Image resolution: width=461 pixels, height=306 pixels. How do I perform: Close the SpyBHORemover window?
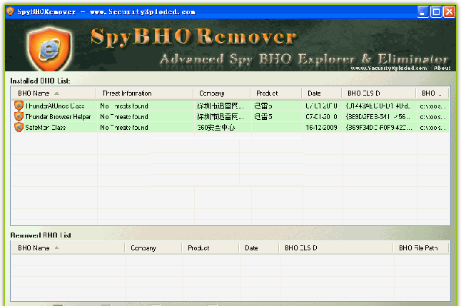pos(450,11)
